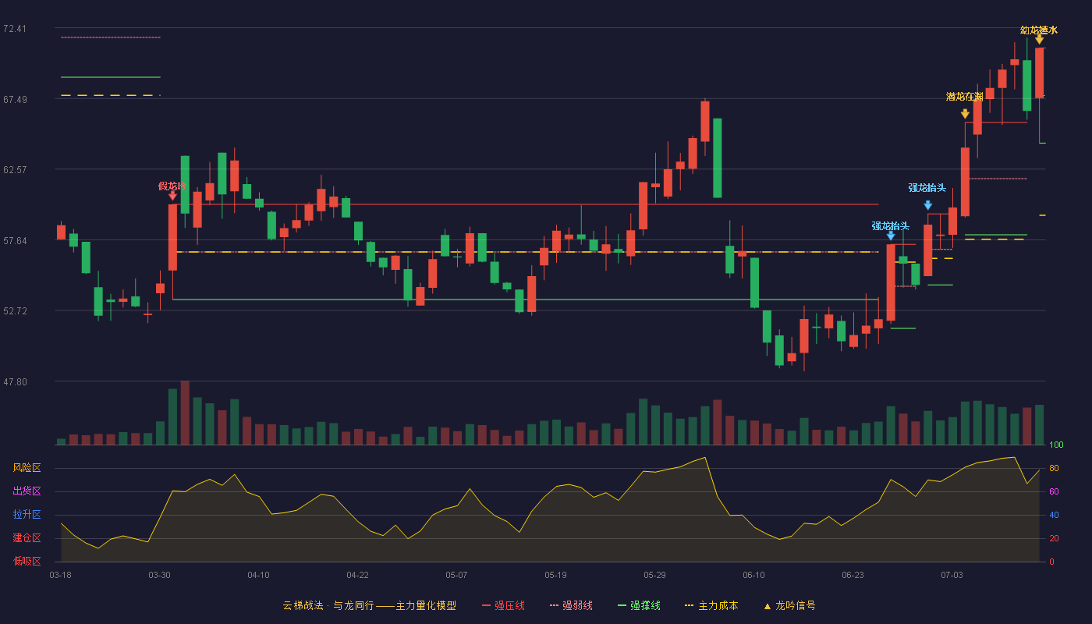
Task: Toggle the 龙吟信号 legend entry
Action: pyautogui.click(x=789, y=605)
